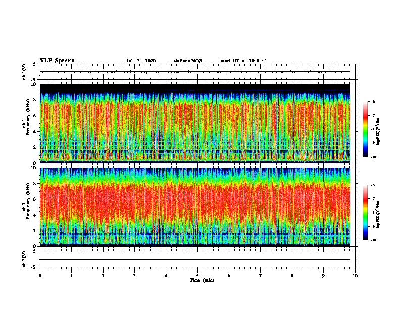Click the "10" tick on ch.1 frequency axis
The image size is (400, 309).
pyautogui.click(x=33, y=84)
